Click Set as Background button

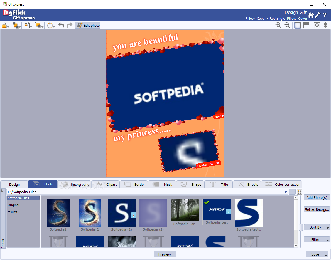pyautogui.click(x=317, y=209)
